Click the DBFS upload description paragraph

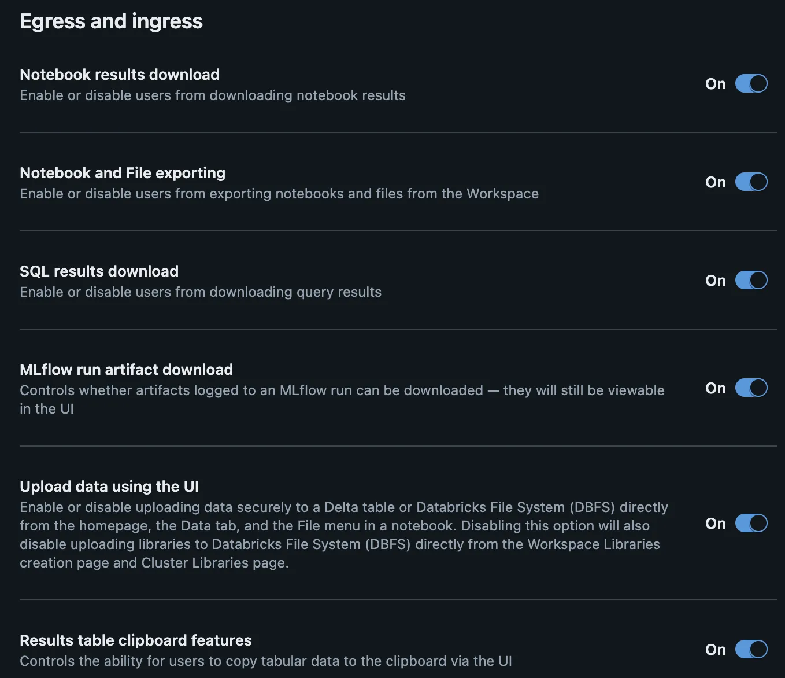tap(344, 535)
